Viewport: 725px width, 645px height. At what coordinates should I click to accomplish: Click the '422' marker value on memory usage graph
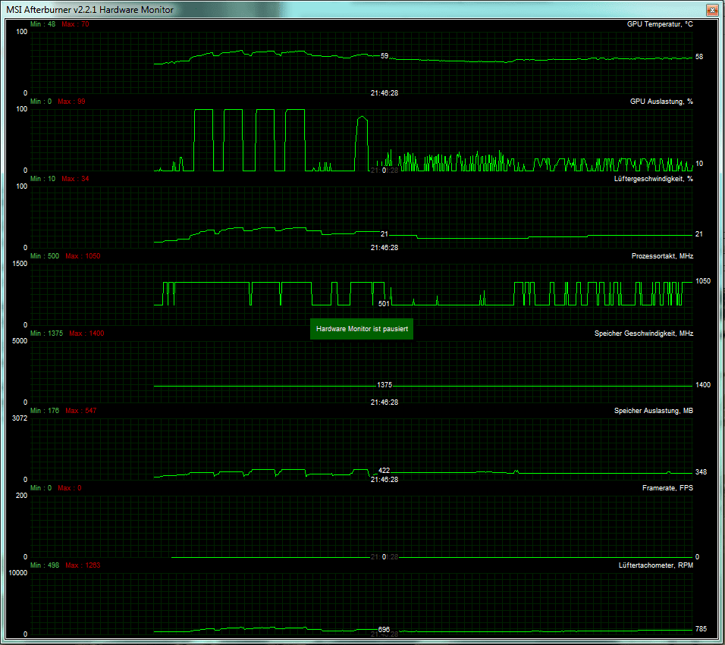pos(384,471)
